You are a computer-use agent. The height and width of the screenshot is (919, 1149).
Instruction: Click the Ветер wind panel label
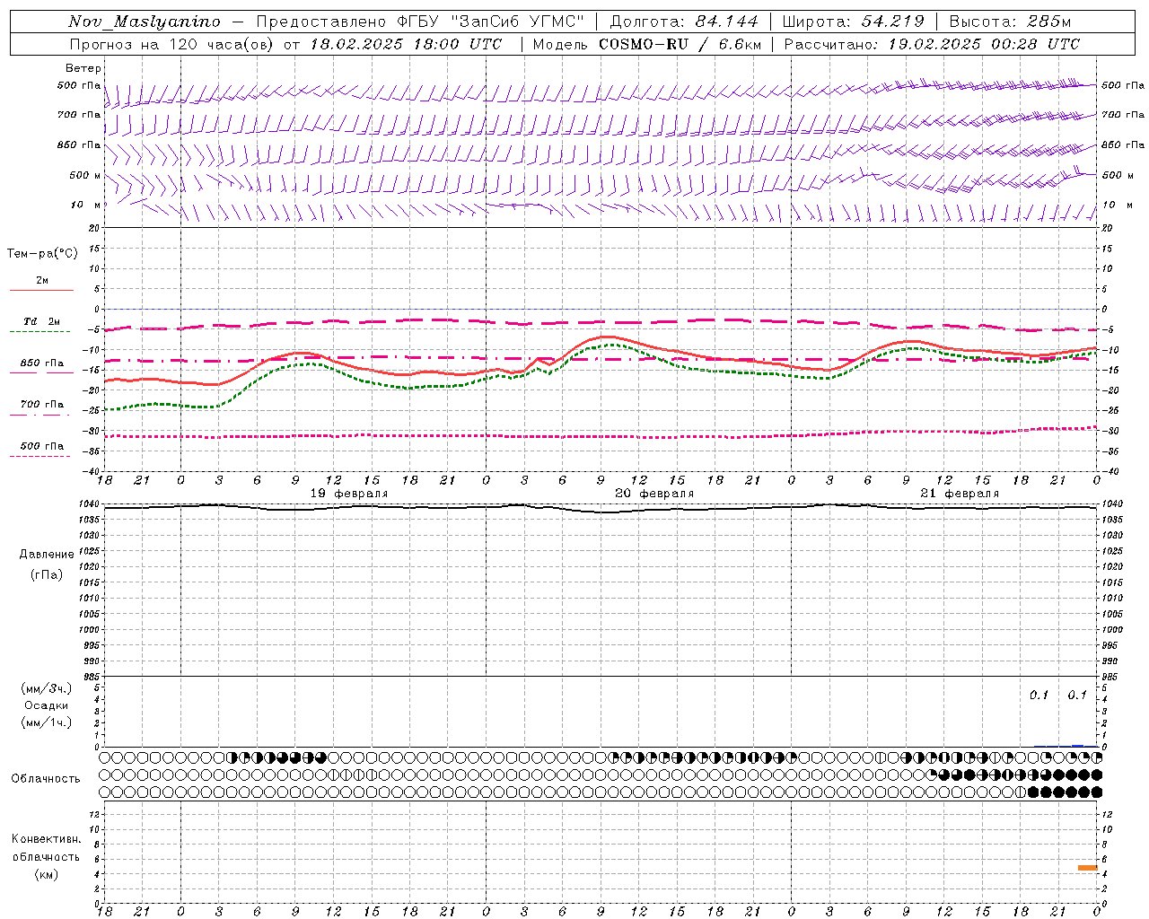tap(83, 68)
